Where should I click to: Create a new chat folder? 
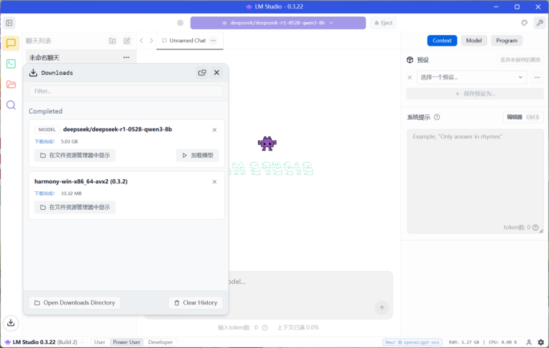tap(112, 41)
